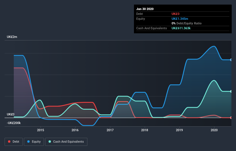Click the Debt label in the tooltip
This screenshot has height=151, width=236.
139,14
